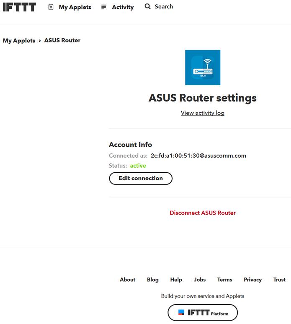Click the Activity list icon
Screen dimensions: 291x324
pos(103,7)
